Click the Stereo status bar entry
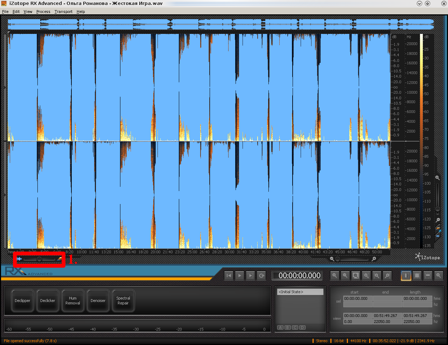This screenshot has height=345, width=448. 322,341
